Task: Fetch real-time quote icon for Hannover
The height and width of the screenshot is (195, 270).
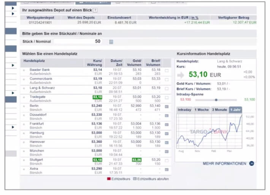Action: tap(167, 143)
